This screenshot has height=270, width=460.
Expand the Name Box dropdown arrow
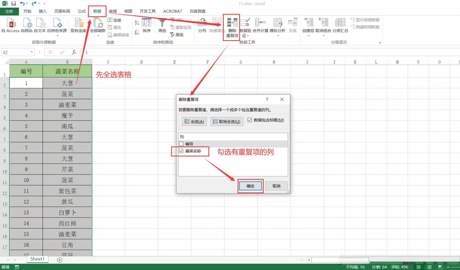tap(32, 52)
